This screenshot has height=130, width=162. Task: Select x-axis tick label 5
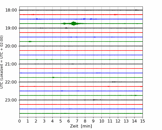(x=61, y=121)
